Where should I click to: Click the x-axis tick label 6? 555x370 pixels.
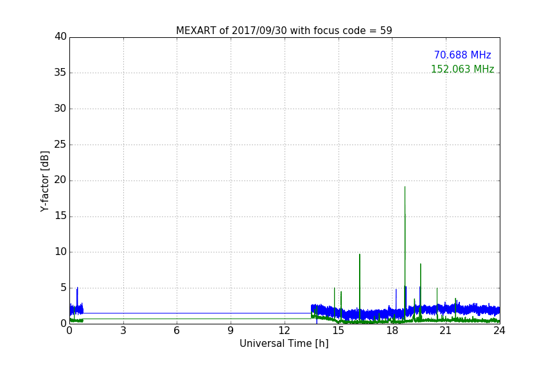tap(177, 331)
